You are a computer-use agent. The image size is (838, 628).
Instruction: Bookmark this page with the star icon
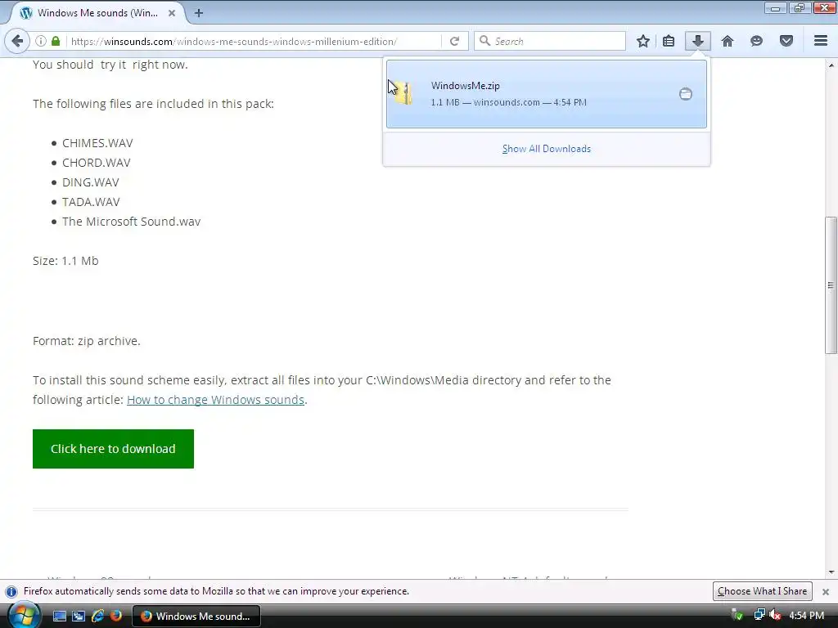643,41
